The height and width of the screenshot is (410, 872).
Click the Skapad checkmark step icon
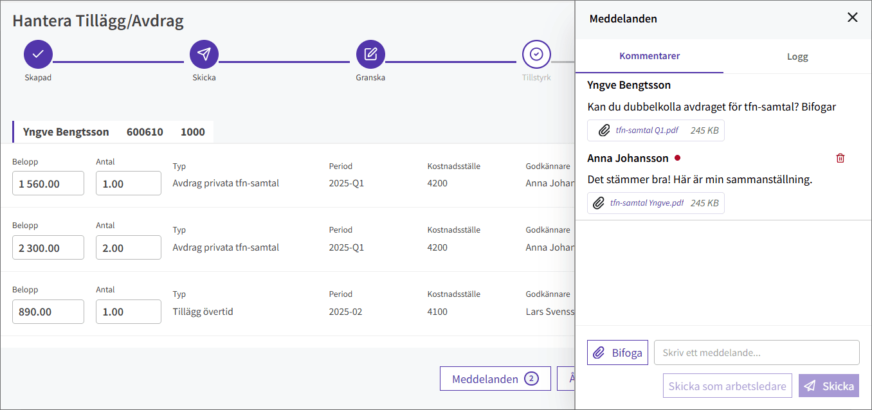coord(38,54)
